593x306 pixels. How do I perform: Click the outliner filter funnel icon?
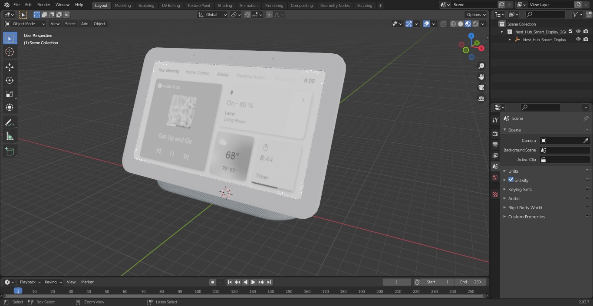pyautogui.click(x=575, y=14)
